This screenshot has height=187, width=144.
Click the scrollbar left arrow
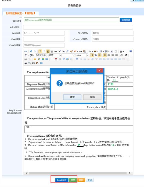pyautogui.click(x=27, y=173)
